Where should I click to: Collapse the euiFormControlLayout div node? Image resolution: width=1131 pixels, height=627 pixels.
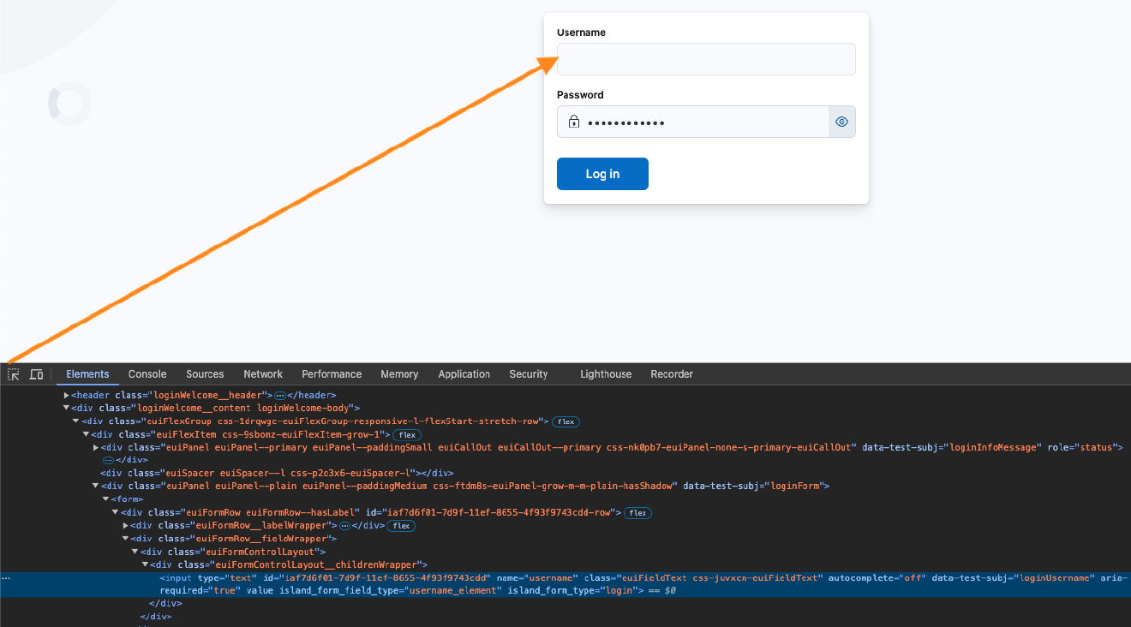click(x=135, y=551)
